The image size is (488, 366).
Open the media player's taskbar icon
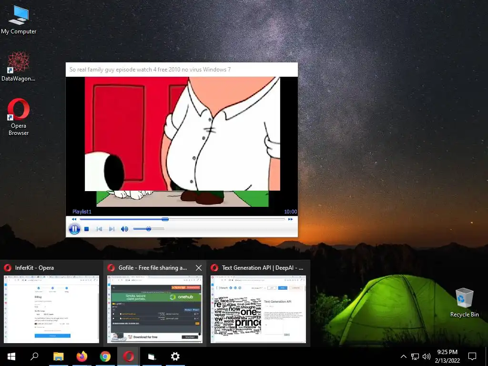[x=152, y=356]
